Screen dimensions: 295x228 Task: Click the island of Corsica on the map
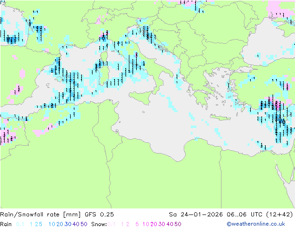pyautogui.click(x=104, y=56)
